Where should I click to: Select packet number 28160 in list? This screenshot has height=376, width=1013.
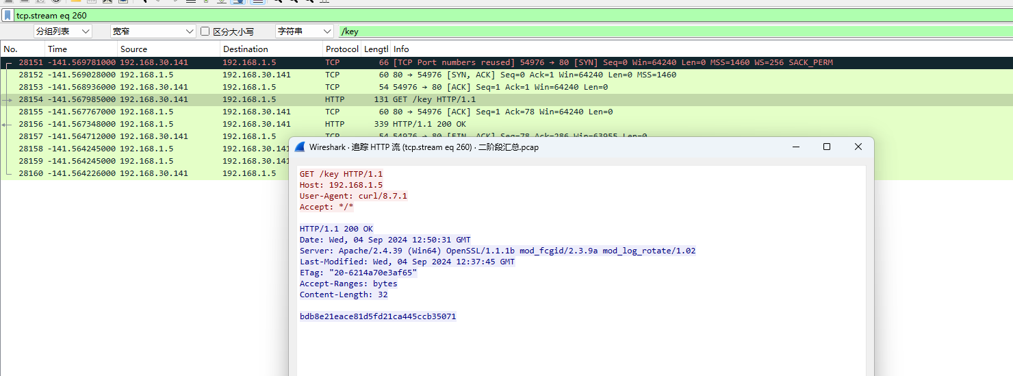[x=31, y=173]
